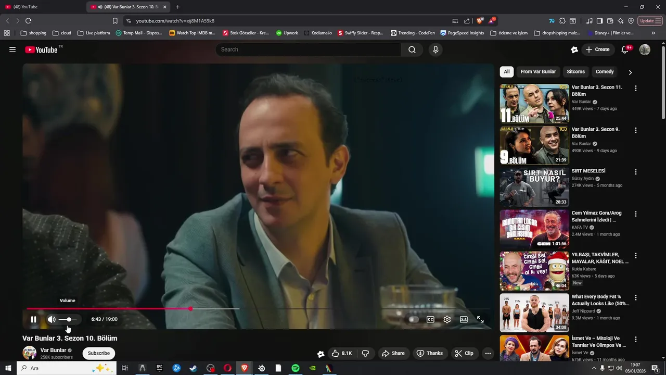Open the Windows notification center
Image resolution: width=666 pixels, height=375 pixels.
click(x=655, y=368)
